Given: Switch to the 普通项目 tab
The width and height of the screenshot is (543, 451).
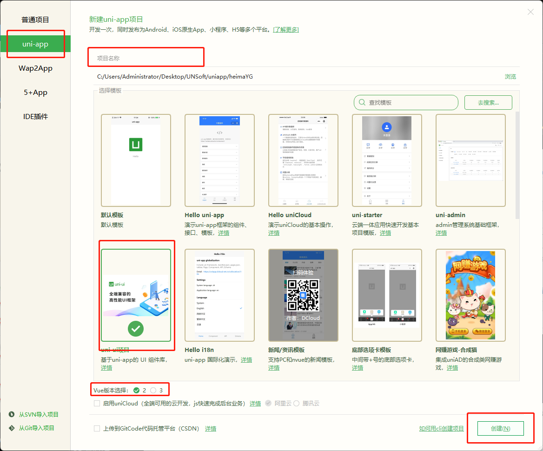Looking at the screenshot, I should (x=35, y=20).
